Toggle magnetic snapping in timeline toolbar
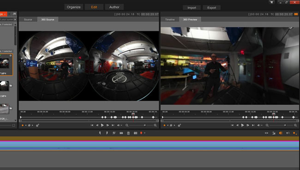The height and width of the screenshot is (170, 300). click(x=281, y=133)
